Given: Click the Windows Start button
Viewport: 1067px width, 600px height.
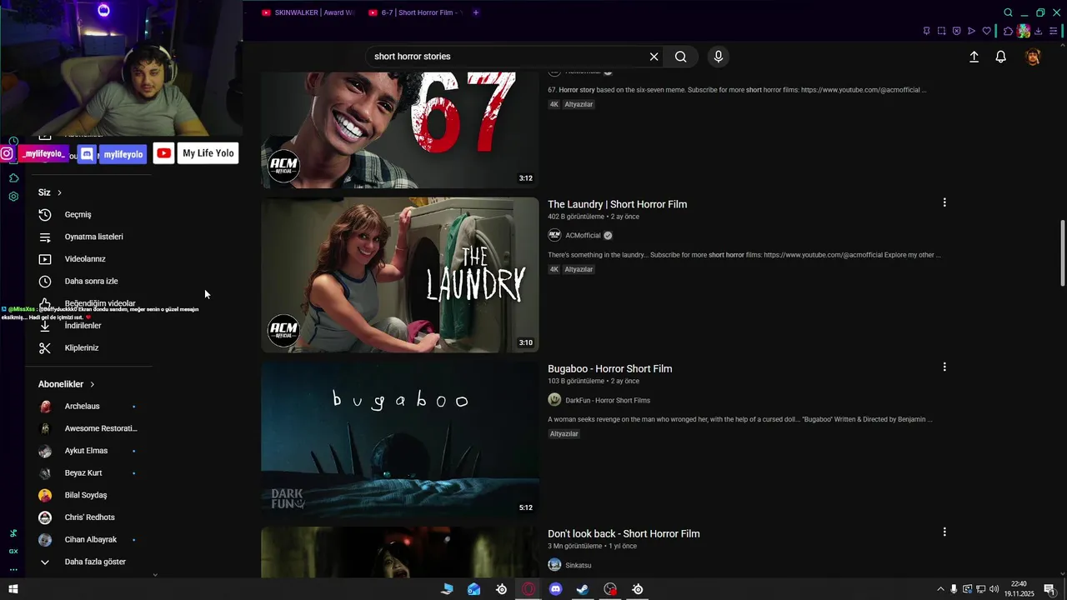Looking at the screenshot, I should tap(13, 589).
